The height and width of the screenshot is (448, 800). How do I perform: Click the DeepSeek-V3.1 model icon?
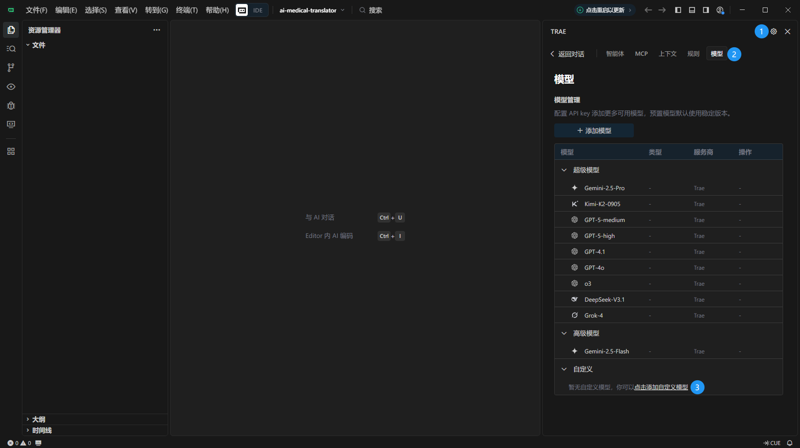click(575, 299)
